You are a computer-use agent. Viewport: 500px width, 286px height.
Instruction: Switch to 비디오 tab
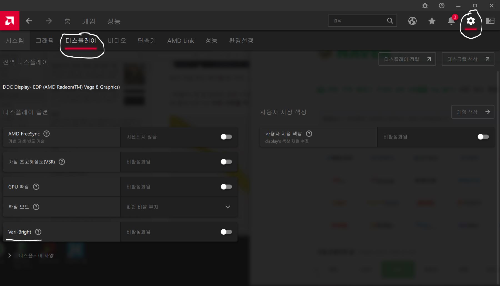pyautogui.click(x=117, y=41)
